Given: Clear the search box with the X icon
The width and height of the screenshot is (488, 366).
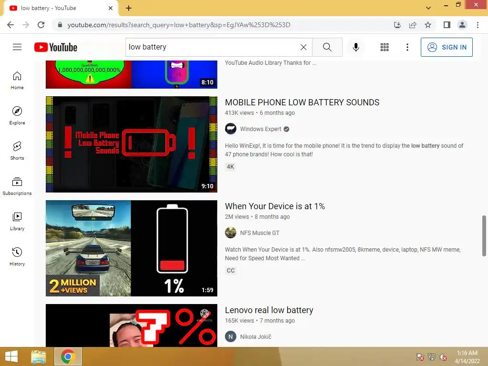Looking at the screenshot, I should (304, 47).
